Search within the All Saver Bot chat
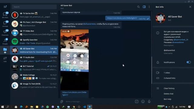194x109 pixels. (139, 7)
